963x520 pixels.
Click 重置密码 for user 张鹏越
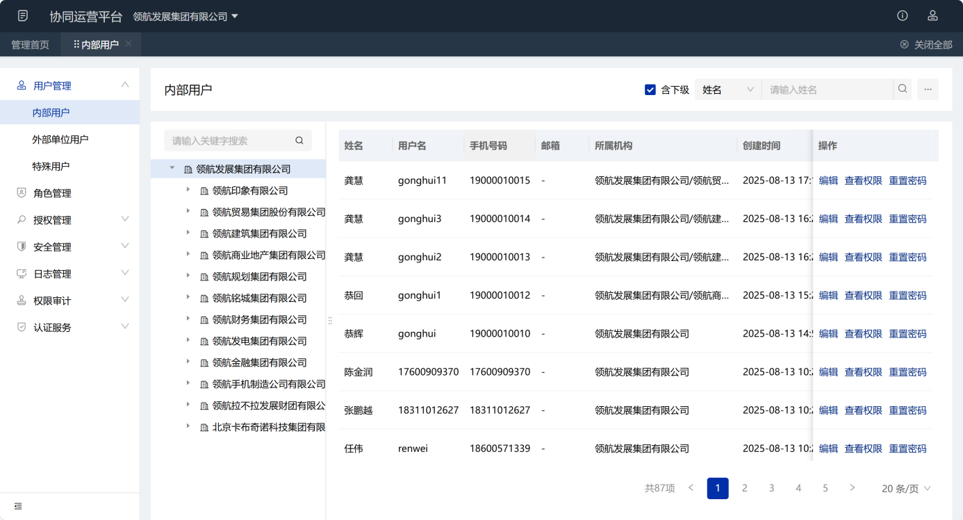point(907,410)
